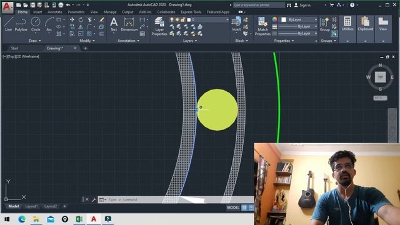
Task: Toggle grid display in status bar
Action: tap(244, 207)
